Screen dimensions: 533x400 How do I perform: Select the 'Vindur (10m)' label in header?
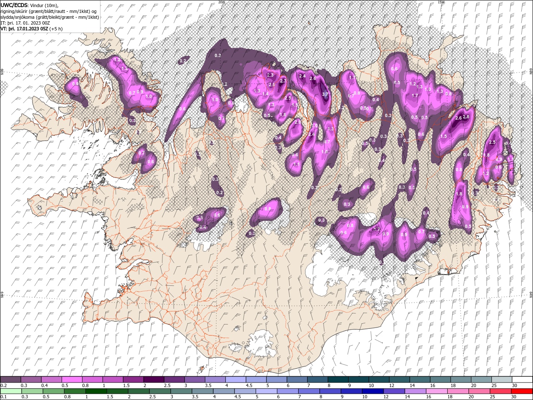45,5
